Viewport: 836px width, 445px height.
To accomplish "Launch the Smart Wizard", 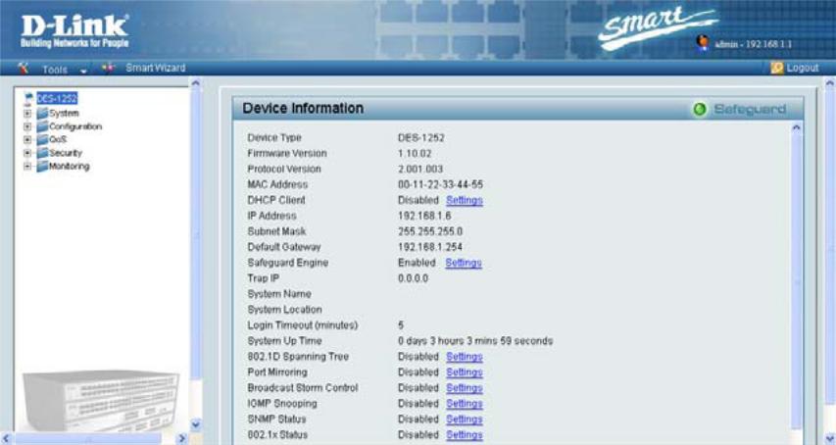I will (x=155, y=68).
